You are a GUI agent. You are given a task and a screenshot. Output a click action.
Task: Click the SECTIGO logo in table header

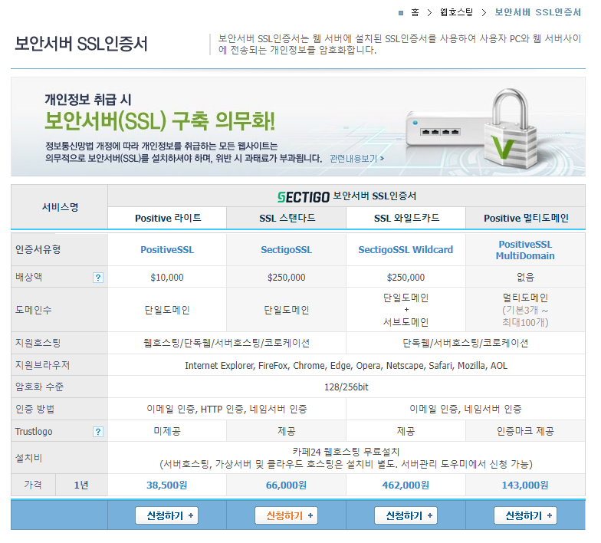[304, 197]
